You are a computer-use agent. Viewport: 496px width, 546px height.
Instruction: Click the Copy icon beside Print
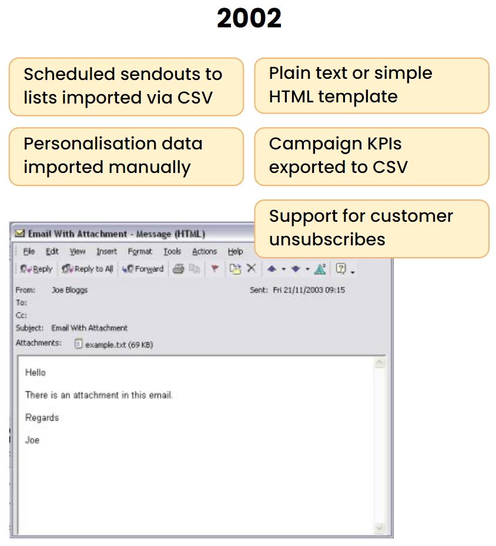(x=195, y=269)
